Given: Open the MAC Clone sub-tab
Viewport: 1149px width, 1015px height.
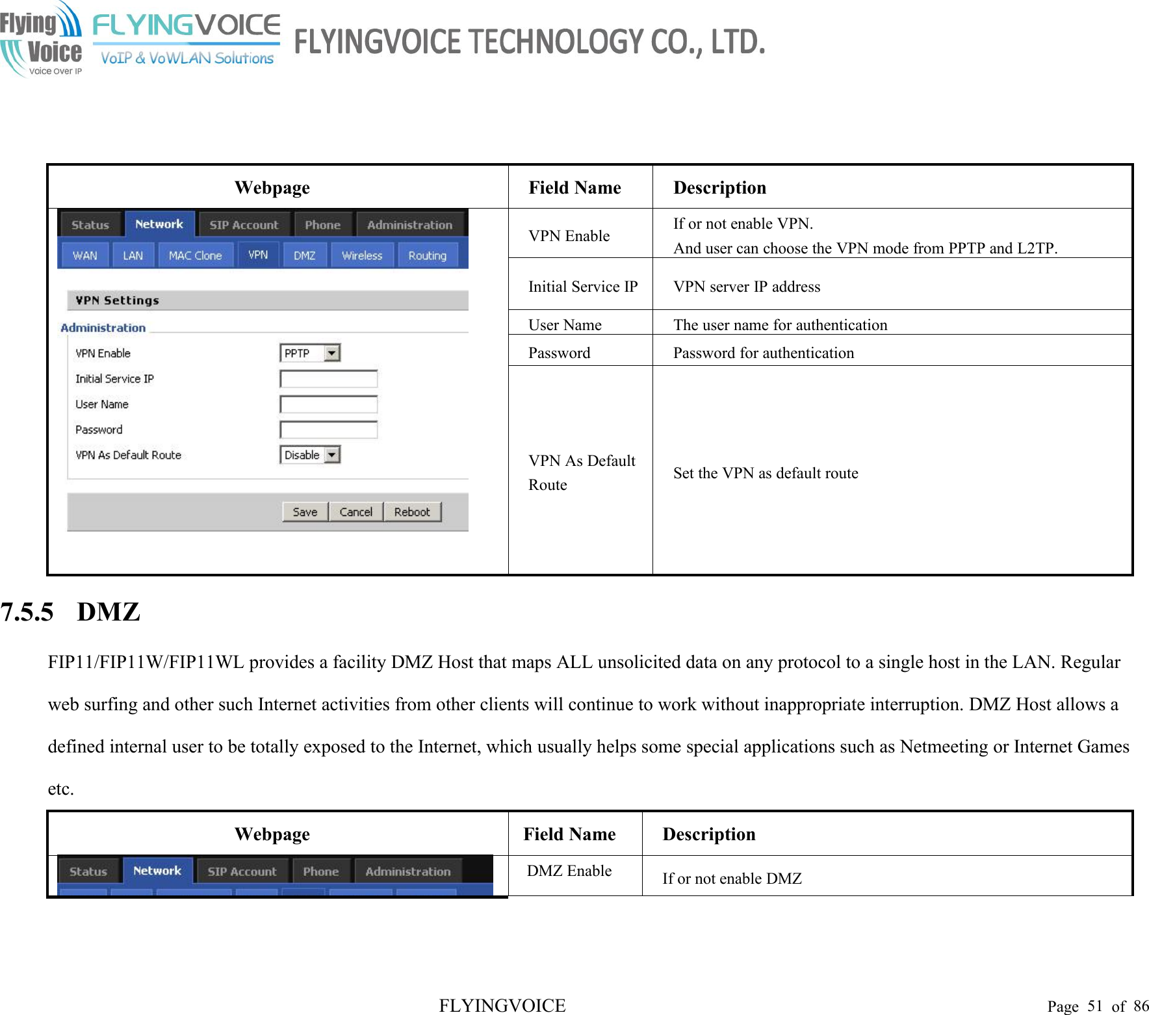Looking at the screenshot, I should click(x=195, y=255).
